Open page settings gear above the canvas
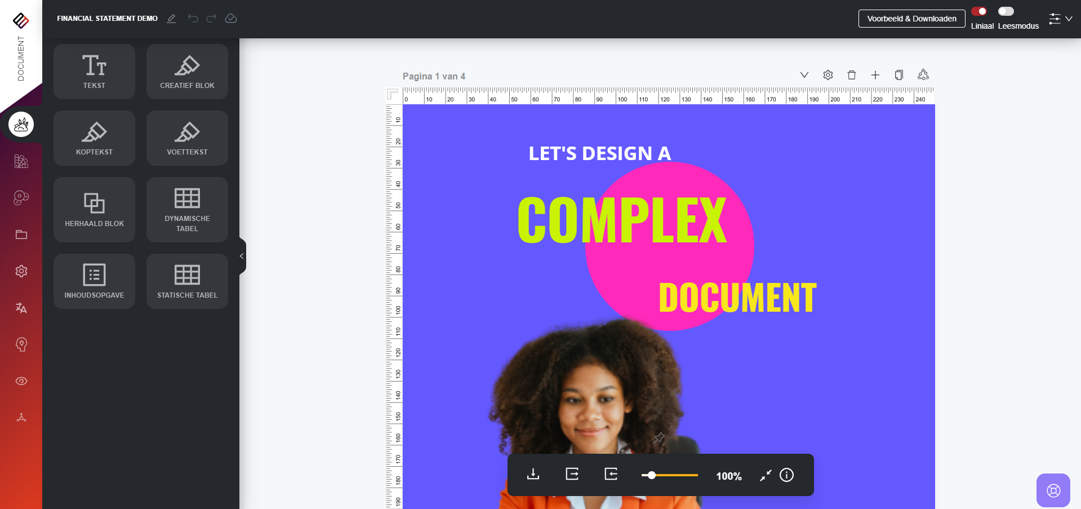Screen dimensions: 1081x509 pyautogui.click(x=828, y=75)
